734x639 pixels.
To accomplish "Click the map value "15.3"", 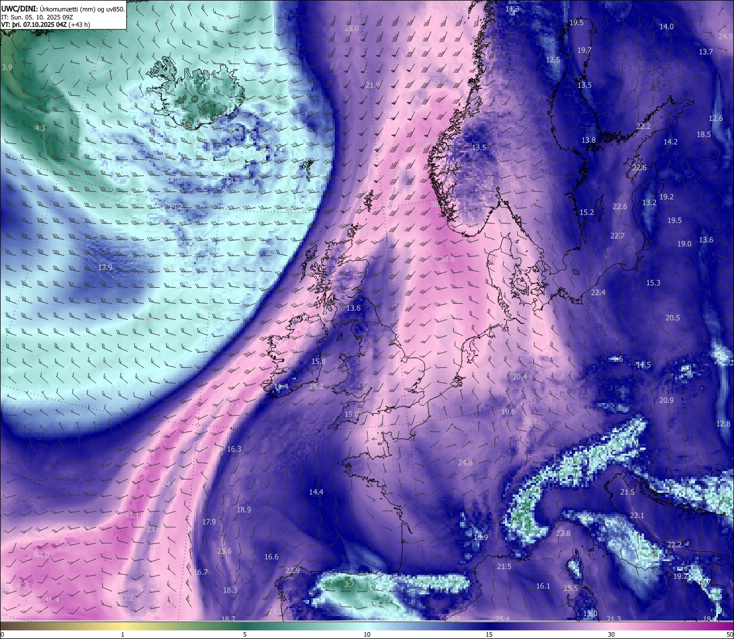I will (653, 283).
